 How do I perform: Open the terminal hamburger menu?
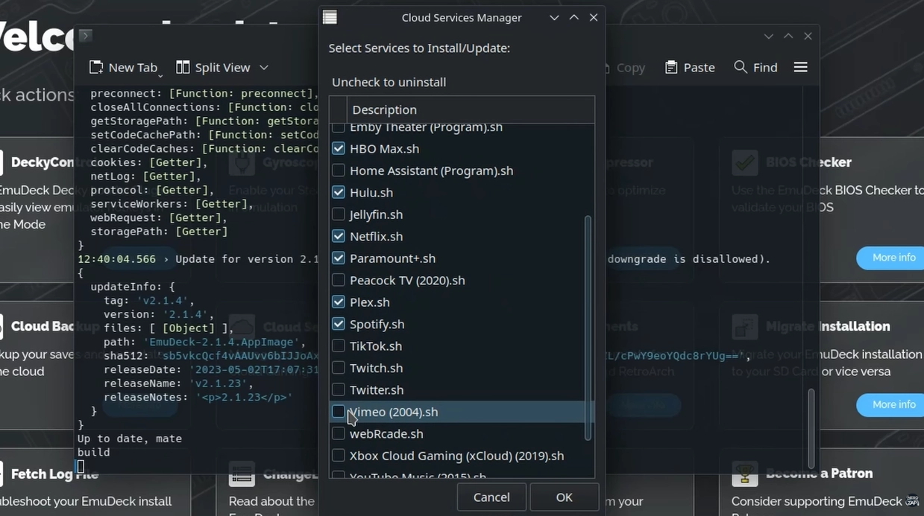800,68
